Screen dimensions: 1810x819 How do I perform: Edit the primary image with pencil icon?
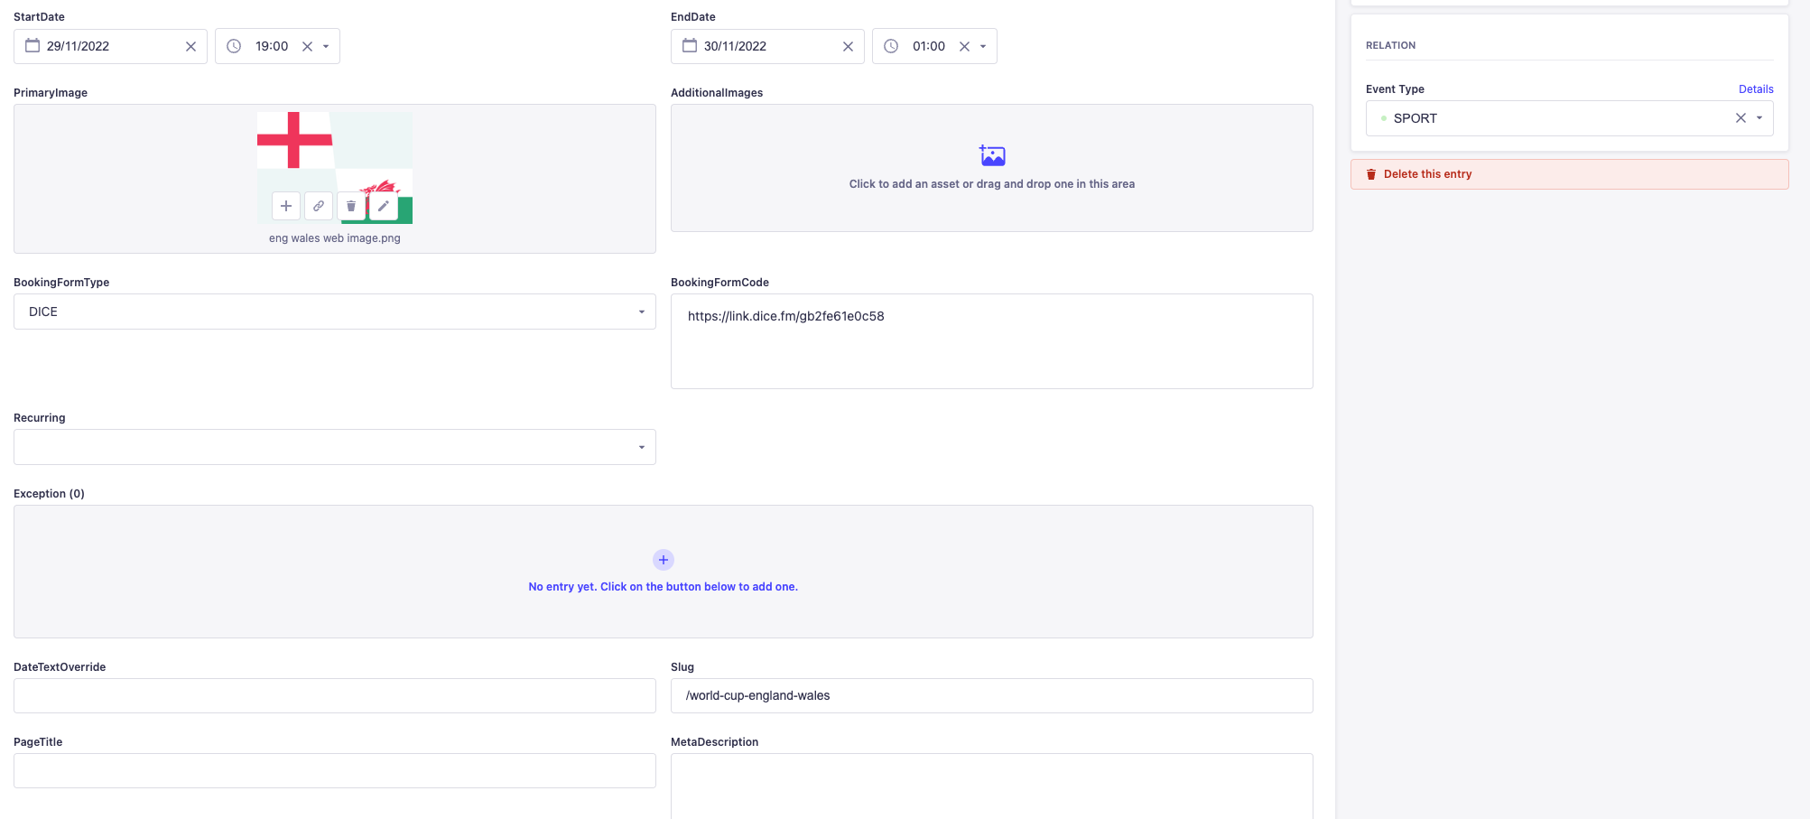384,206
